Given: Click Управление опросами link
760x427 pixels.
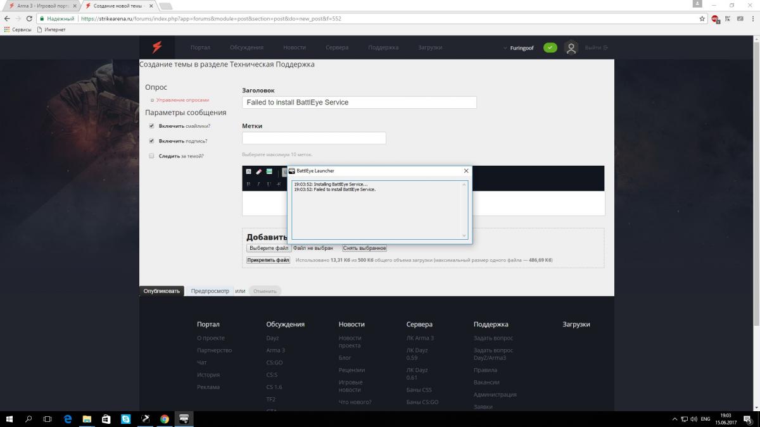Looking at the screenshot, I should (x=182, y=100).
